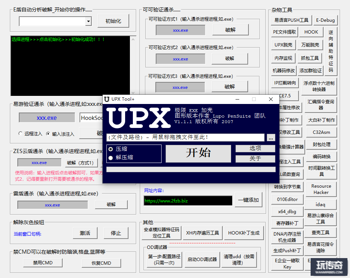This screenshot has height=278, width=350.
Task: Open IP拦截转向 tool
Action: pos(285,83)
